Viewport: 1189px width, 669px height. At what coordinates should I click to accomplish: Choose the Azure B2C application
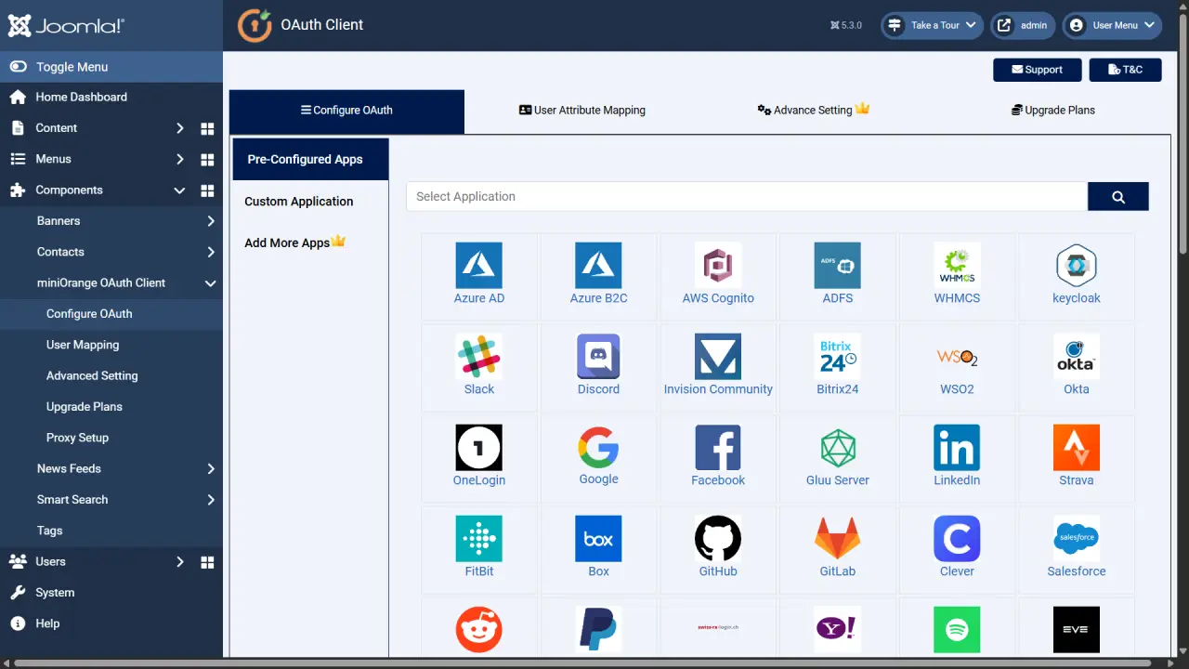598,266
